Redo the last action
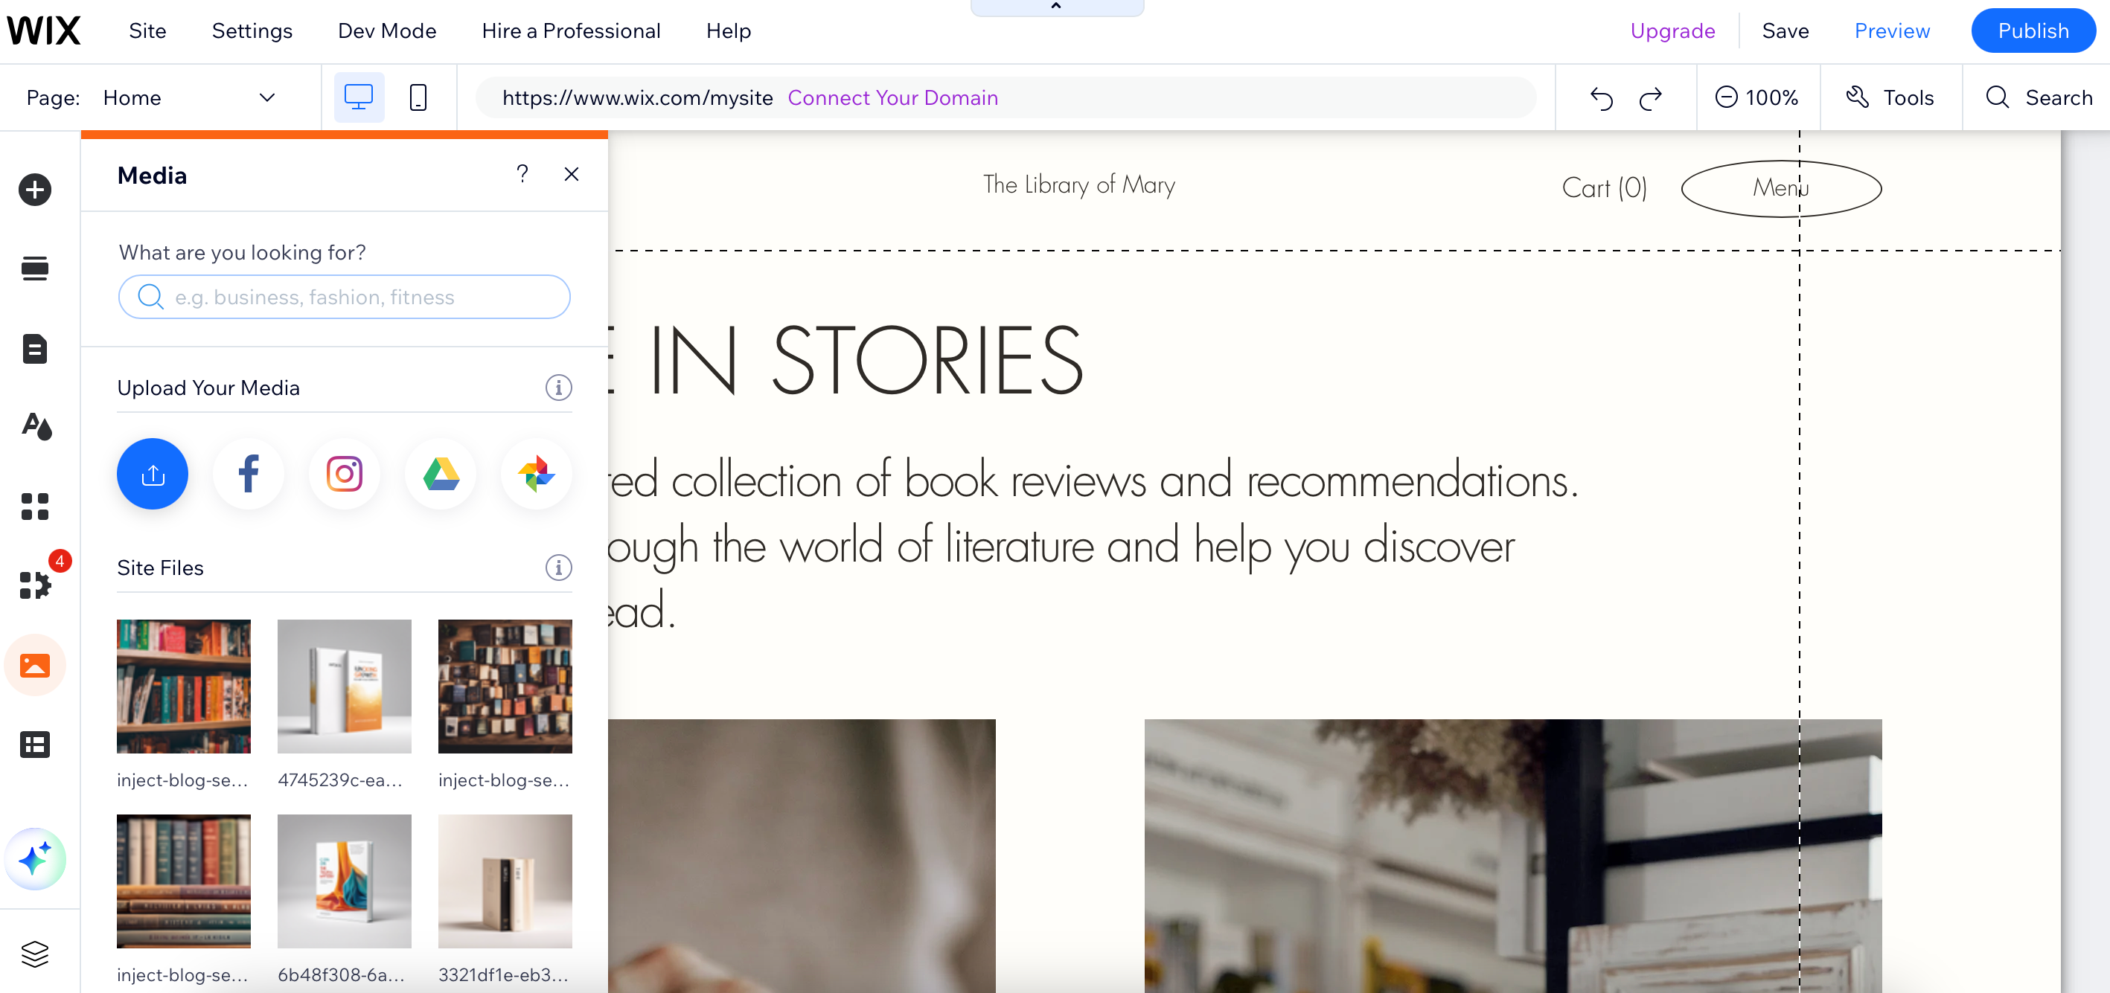2110x993 pixels. pyautogui.click(x=1651, y=98)
